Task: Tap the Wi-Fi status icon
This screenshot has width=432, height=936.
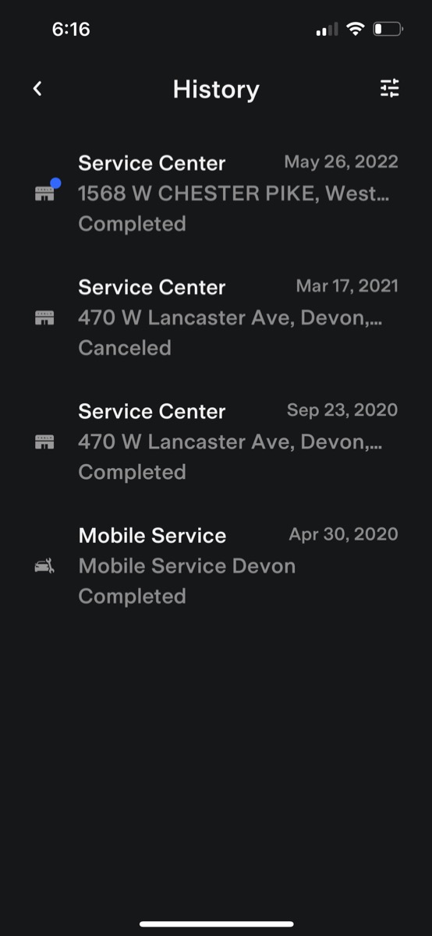Action: (x=356, y=30)
